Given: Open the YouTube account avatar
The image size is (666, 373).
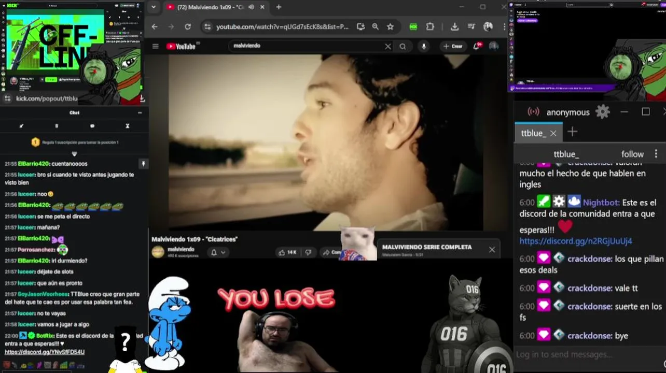Looking at the screenshot, I should pyautogui.click(x=494, y=46).
